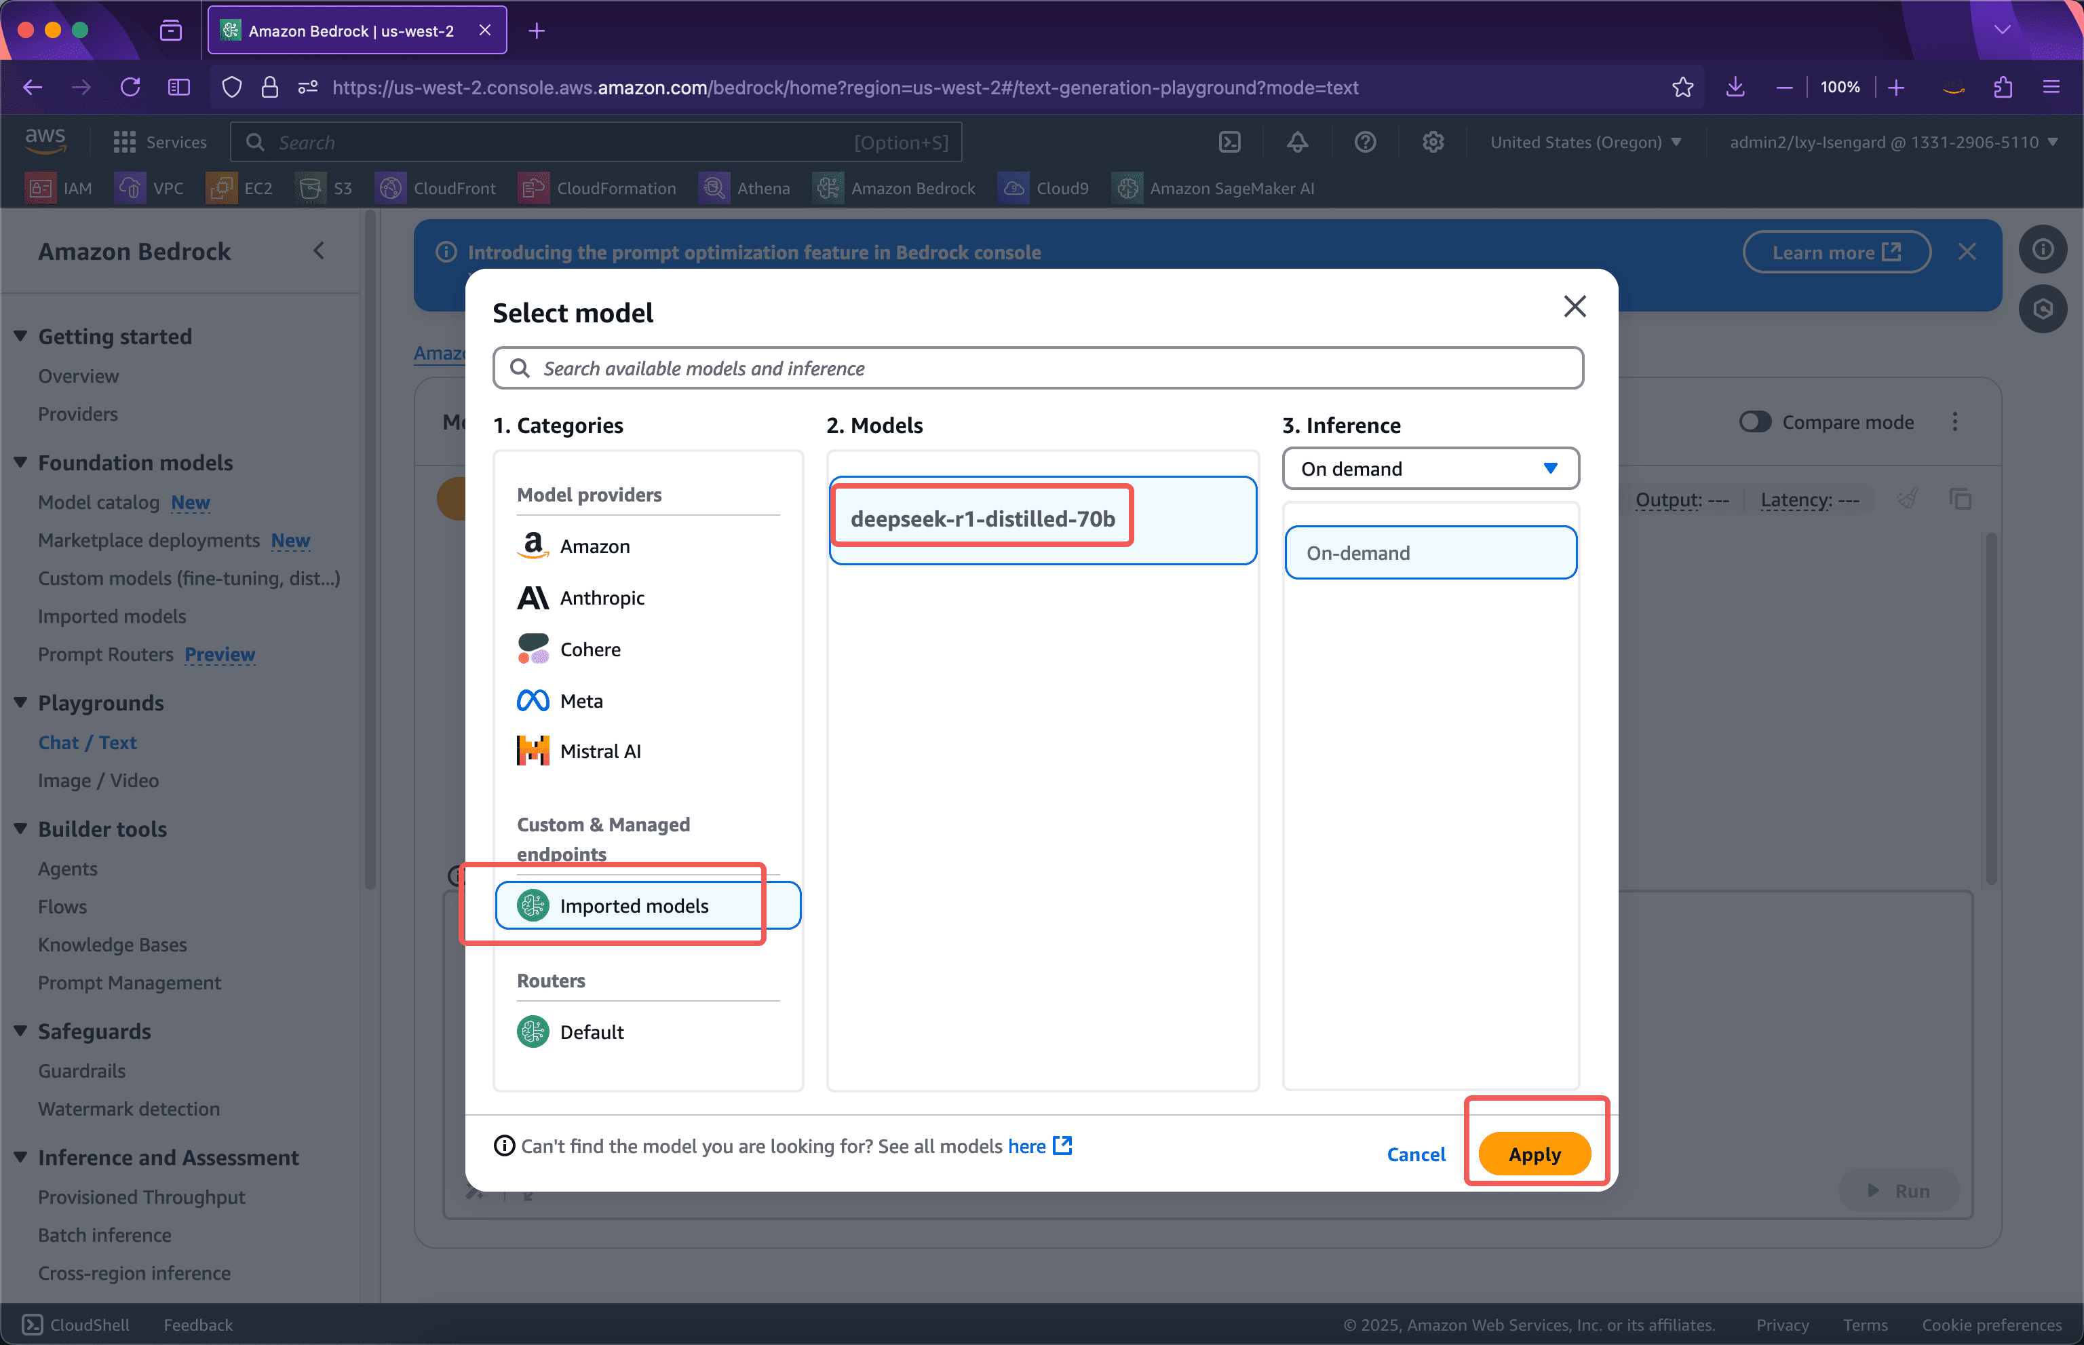The height and width of the screenshot is (1345, 2084).
Task: Open the Chat / Text playground
Action: pyautogui.click(x=88, y=742)
